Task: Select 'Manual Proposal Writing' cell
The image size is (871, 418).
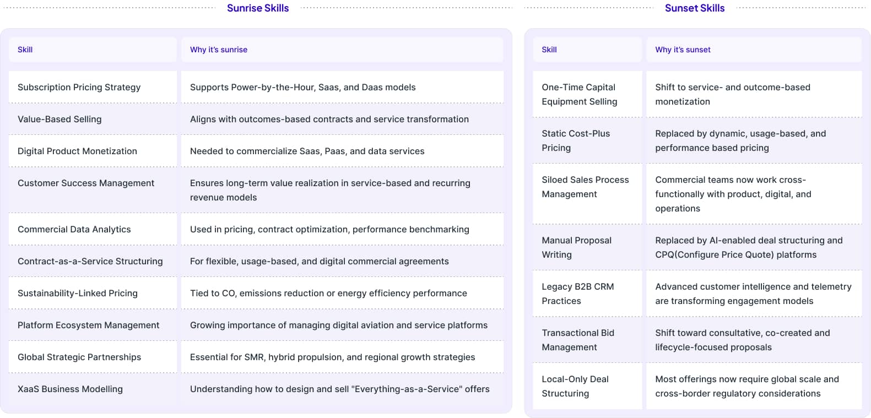Action: [x=587, y=247]
